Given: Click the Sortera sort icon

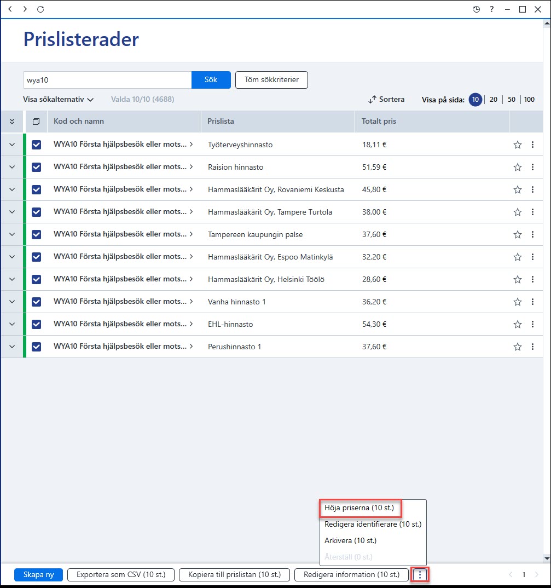Looking at the screenshot, I should 372,100.
